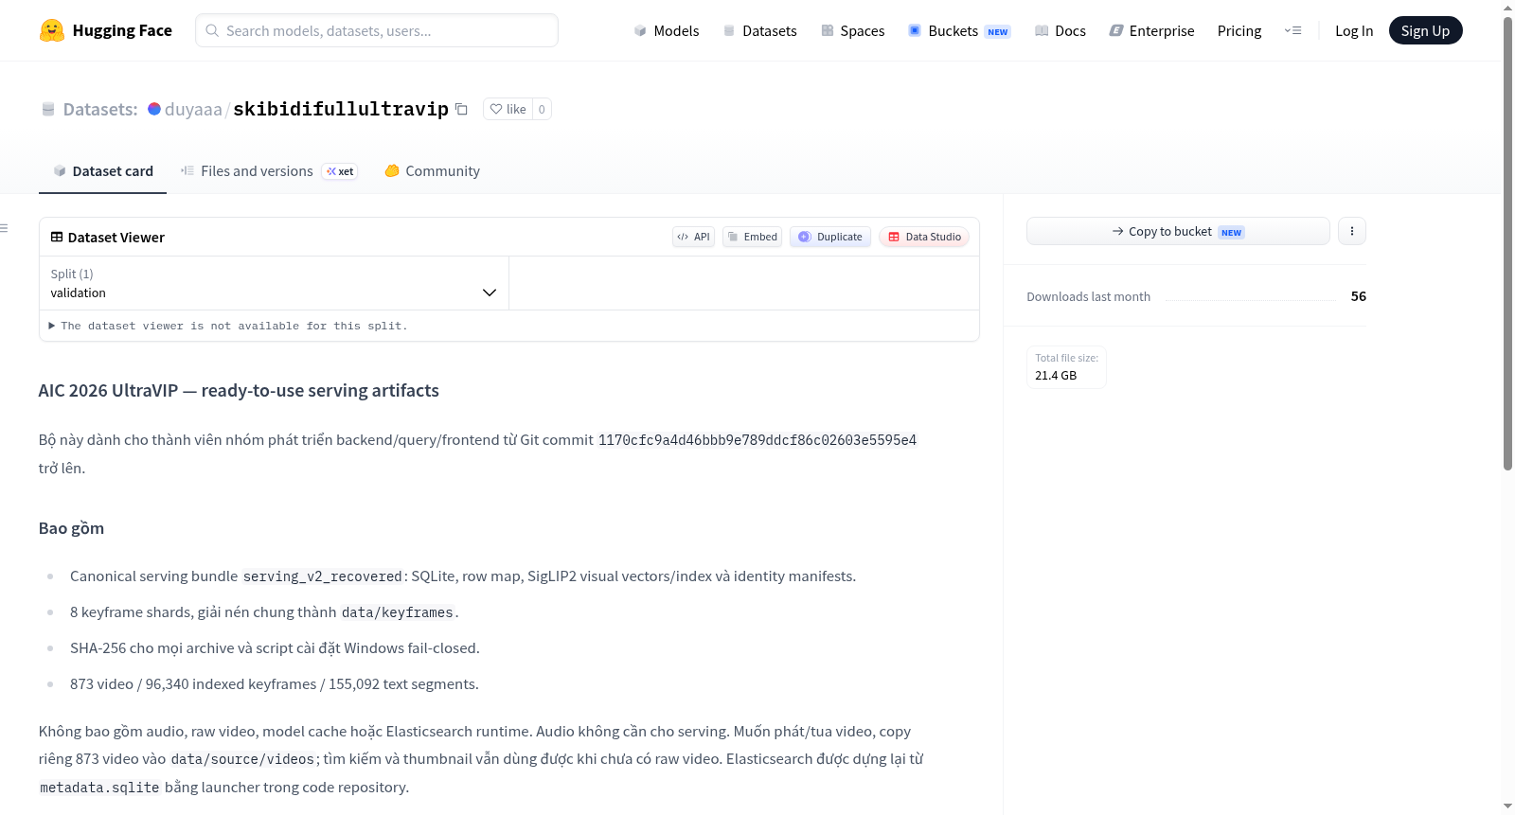
Task: Click the Sign Up button
Action: point(1425,30)
